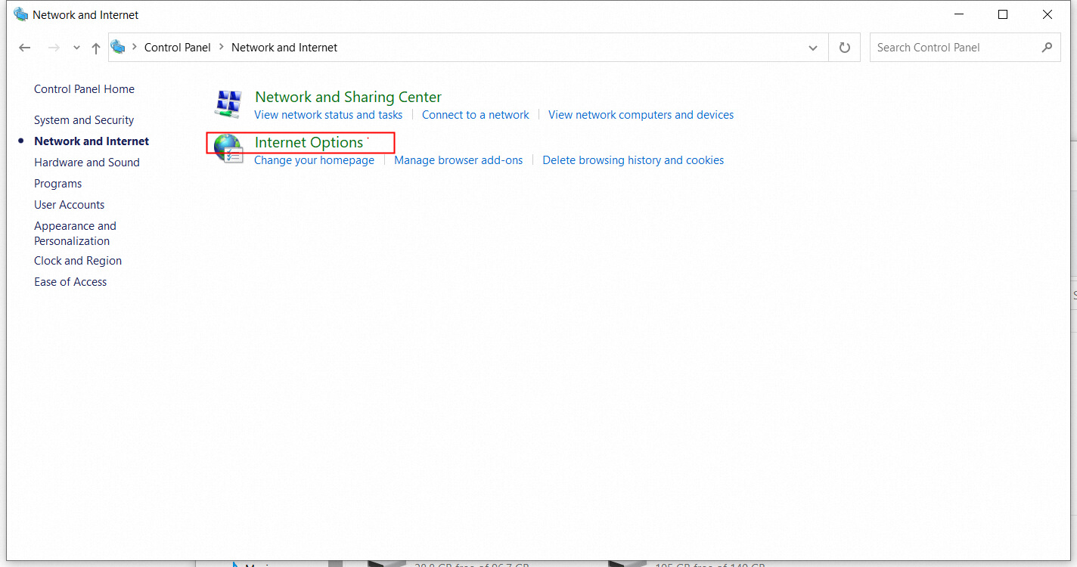Open Hardware and Sound category

pyautogui.click(x=87, y=163)
